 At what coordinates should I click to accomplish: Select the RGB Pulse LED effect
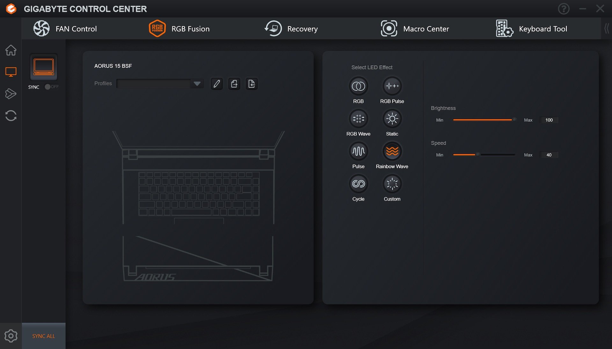392,86
